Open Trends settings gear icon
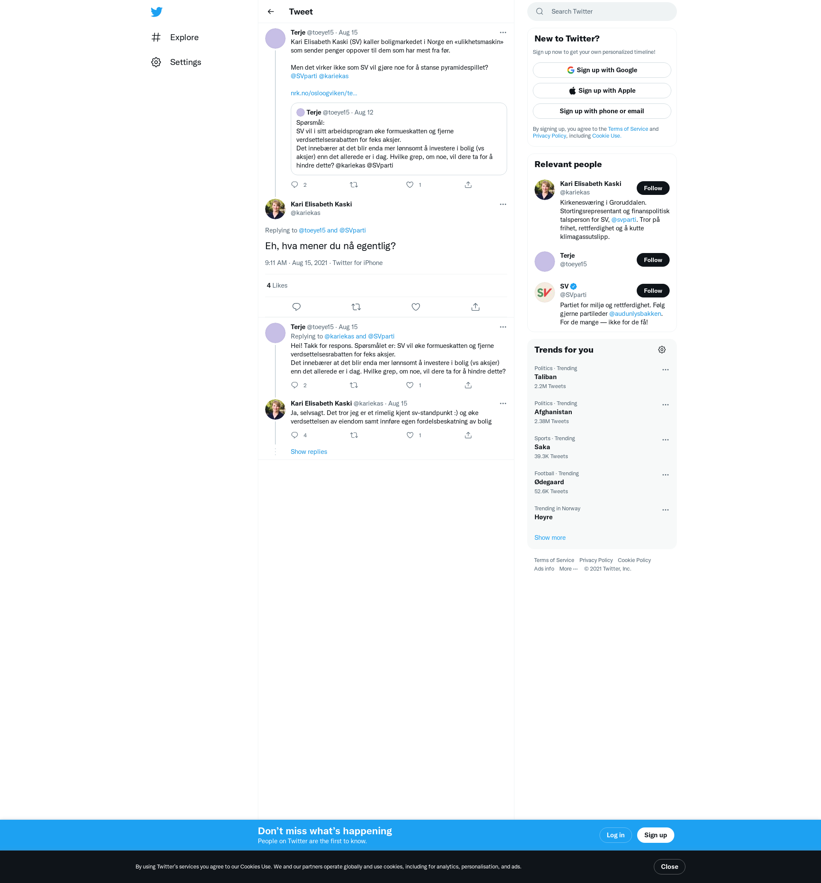821x883 pixels. pyautogui.click(x=662, y=350)
